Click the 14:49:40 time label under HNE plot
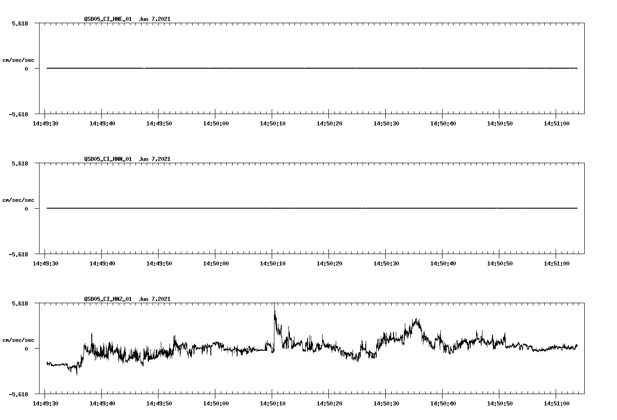617x420 pixels. tap(102, 124)
